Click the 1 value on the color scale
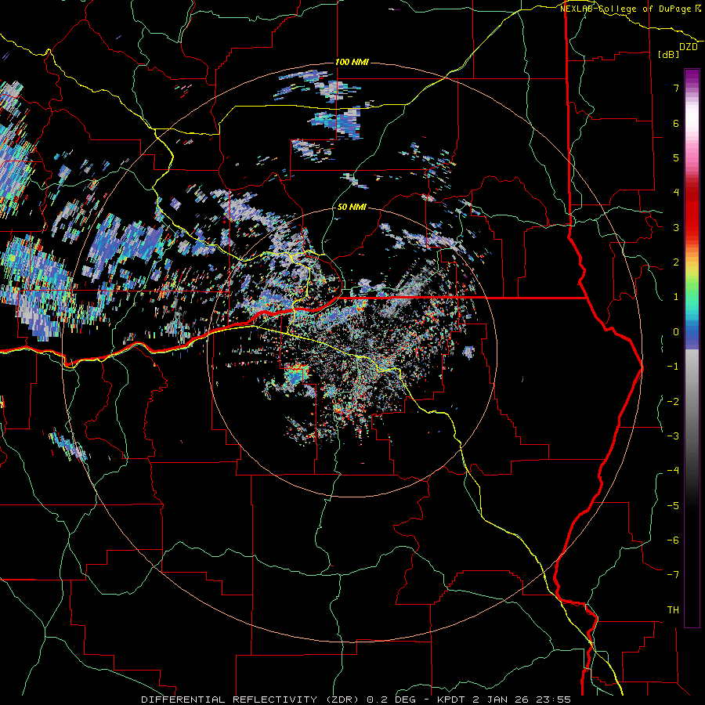This screenshot has height=705, width=705. [676, 297]
